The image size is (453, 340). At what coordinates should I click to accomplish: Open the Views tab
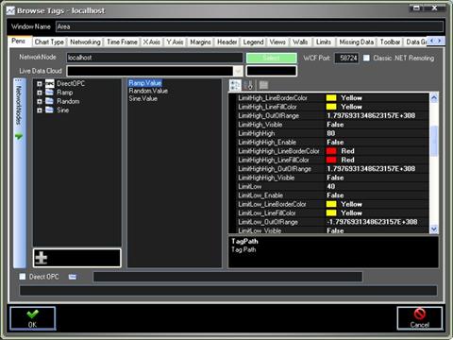coord(277,42)
